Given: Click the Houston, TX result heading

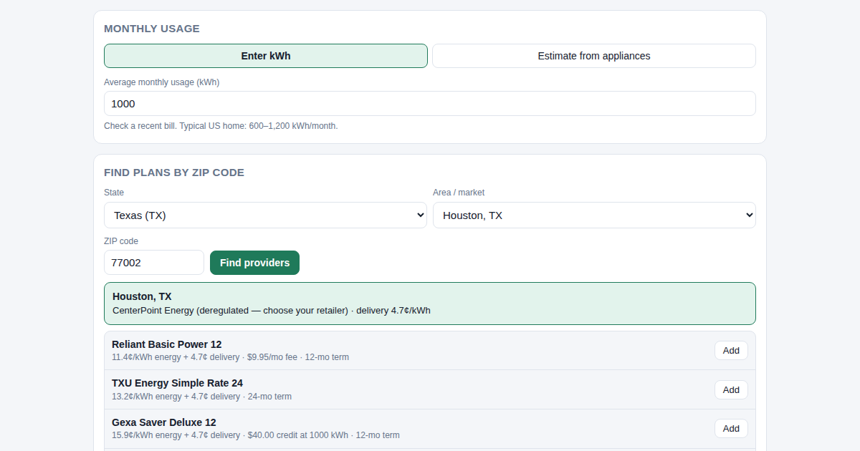Looking at the screenshot, I should click(142, 296).
